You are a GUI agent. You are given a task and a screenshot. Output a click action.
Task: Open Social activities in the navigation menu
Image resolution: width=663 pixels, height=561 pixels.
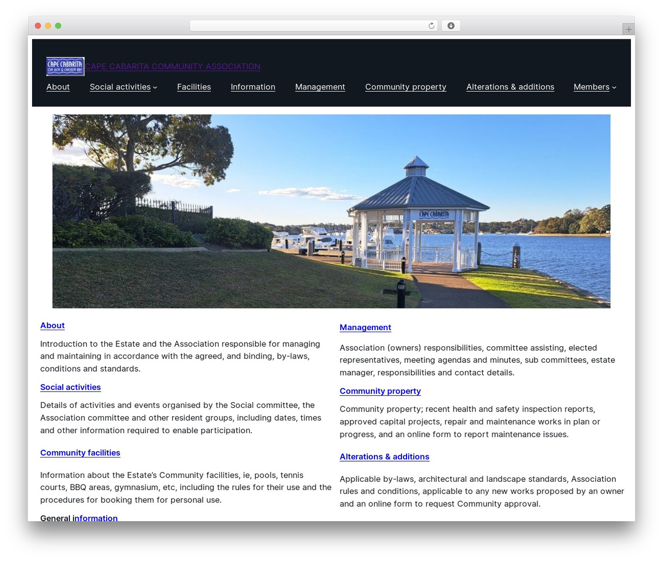[120, 87]
